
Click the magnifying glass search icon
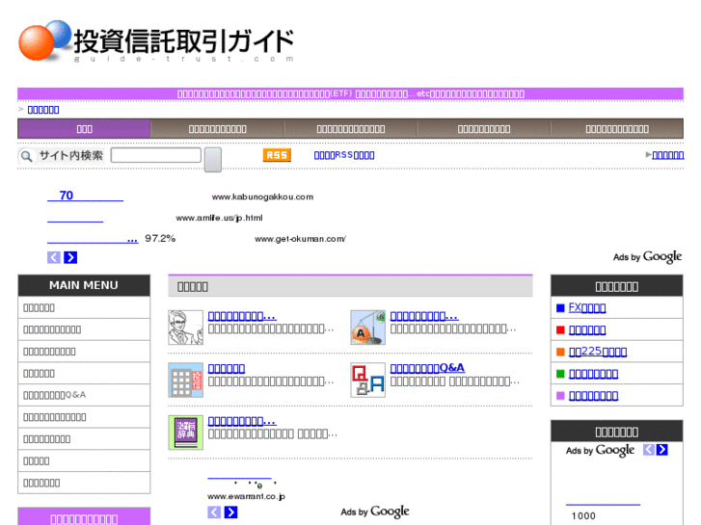coord(26,156)
